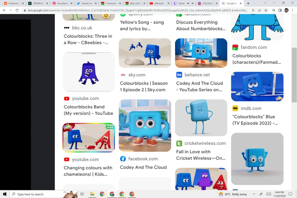Click the facebook.com source label
Viewport: 297px width, 198px height.
[x=143, y=159]
